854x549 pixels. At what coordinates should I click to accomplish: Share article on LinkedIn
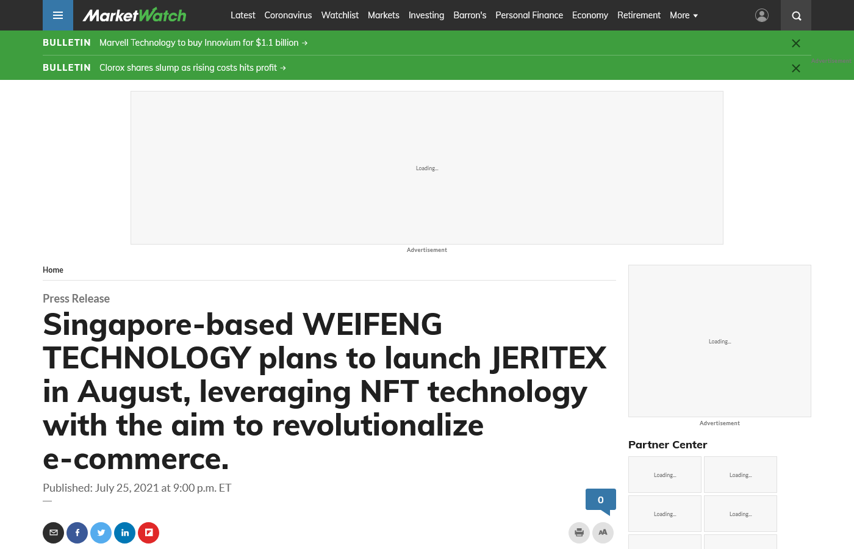point(124,533)
